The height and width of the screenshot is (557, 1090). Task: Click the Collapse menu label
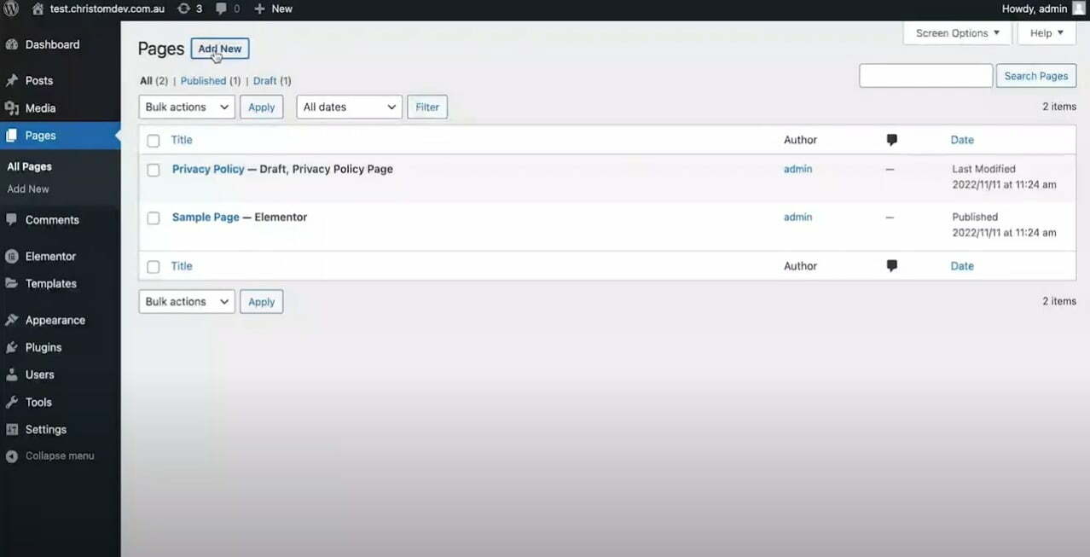tap(60, 455)
